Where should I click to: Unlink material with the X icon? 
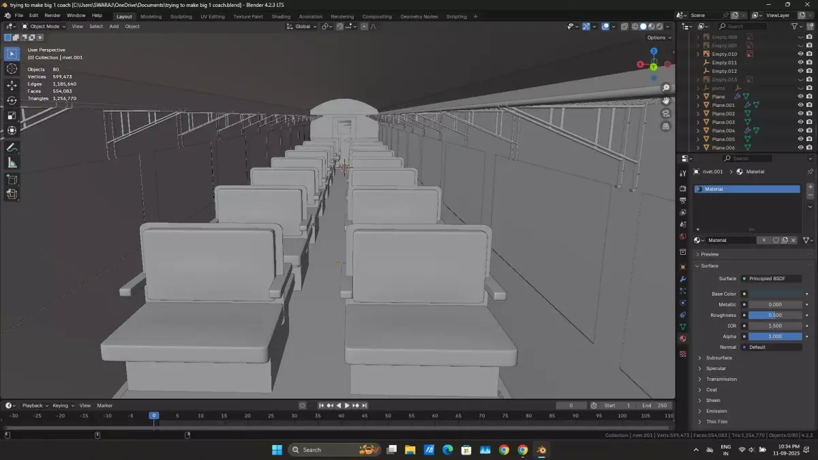(x=793, y=240)
